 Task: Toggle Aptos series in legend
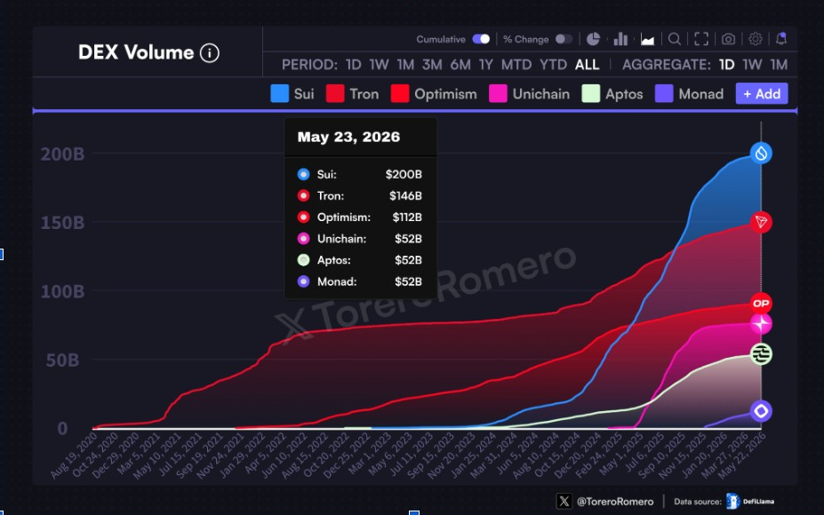click(612, 94)
